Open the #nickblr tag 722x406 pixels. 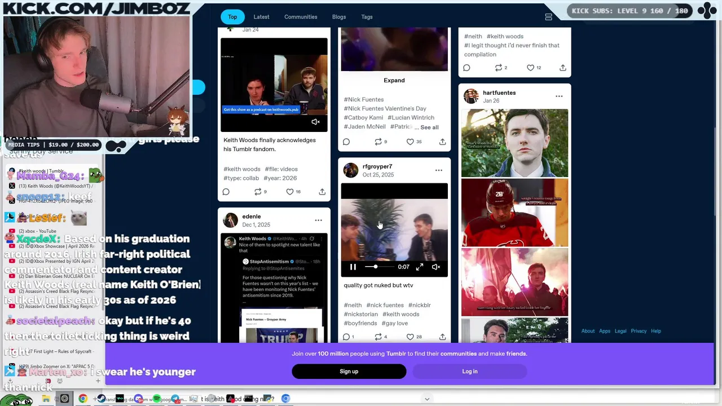pyautogui.click(x=420, y=305)
